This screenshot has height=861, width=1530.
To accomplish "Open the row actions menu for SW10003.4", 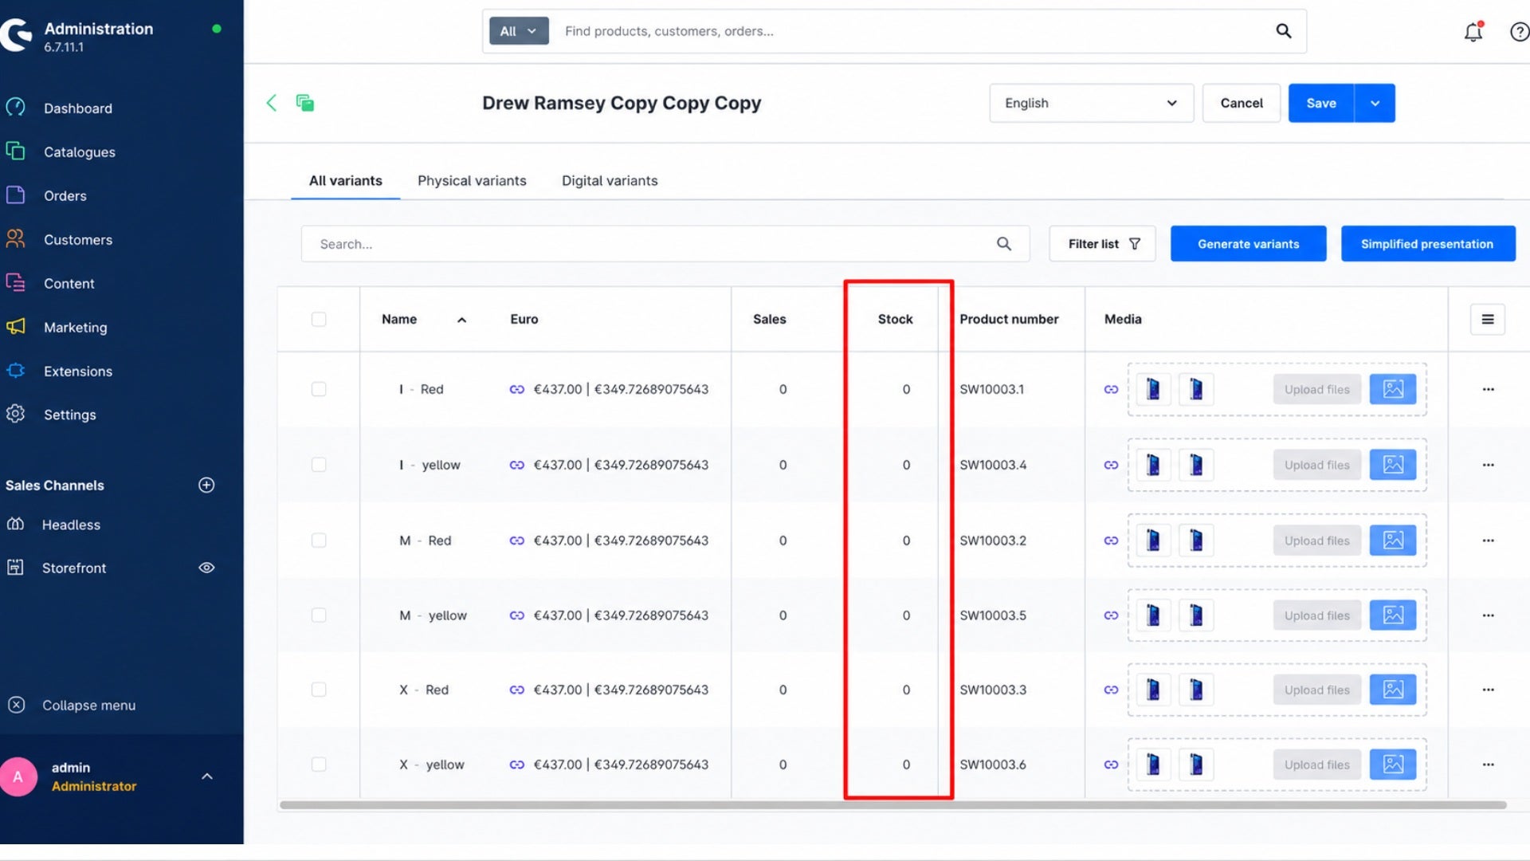I will [1488, 465].
